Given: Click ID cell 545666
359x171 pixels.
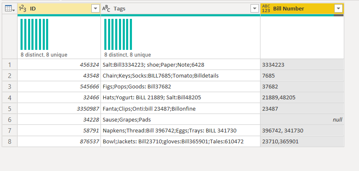Looking at the screenshot, I should [59, 87].
